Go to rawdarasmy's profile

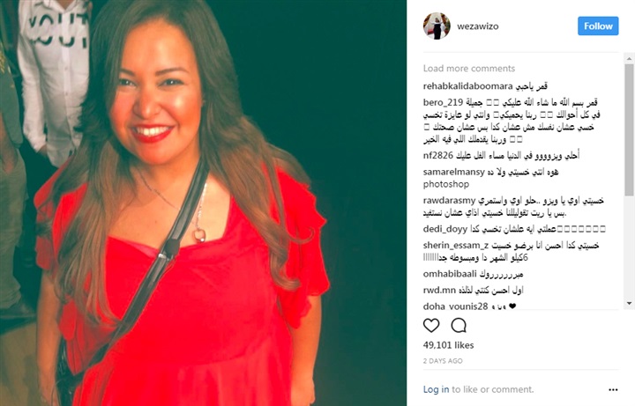[449, 201]
